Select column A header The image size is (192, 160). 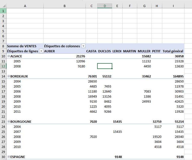25,6
